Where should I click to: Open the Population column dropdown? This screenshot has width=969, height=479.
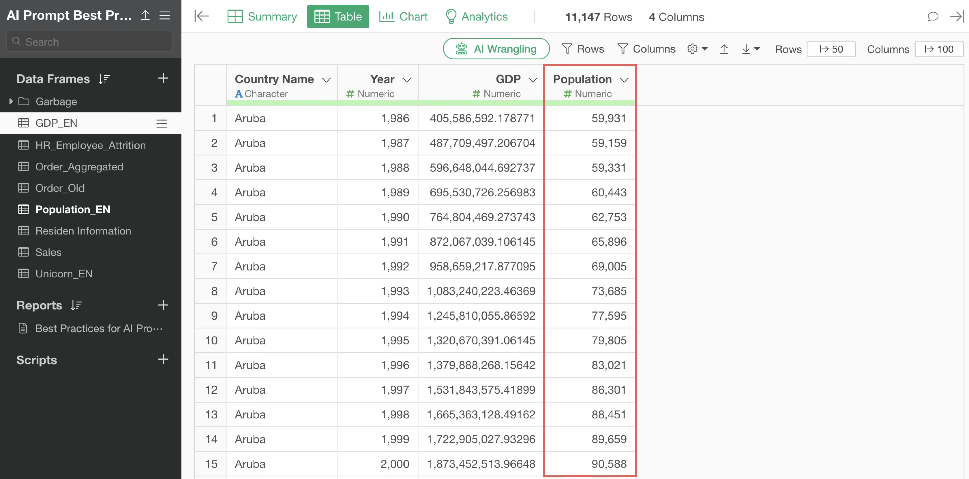coord(624,80)
